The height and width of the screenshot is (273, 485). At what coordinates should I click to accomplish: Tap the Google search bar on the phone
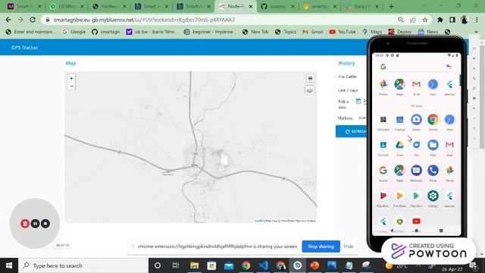[416, 67]
